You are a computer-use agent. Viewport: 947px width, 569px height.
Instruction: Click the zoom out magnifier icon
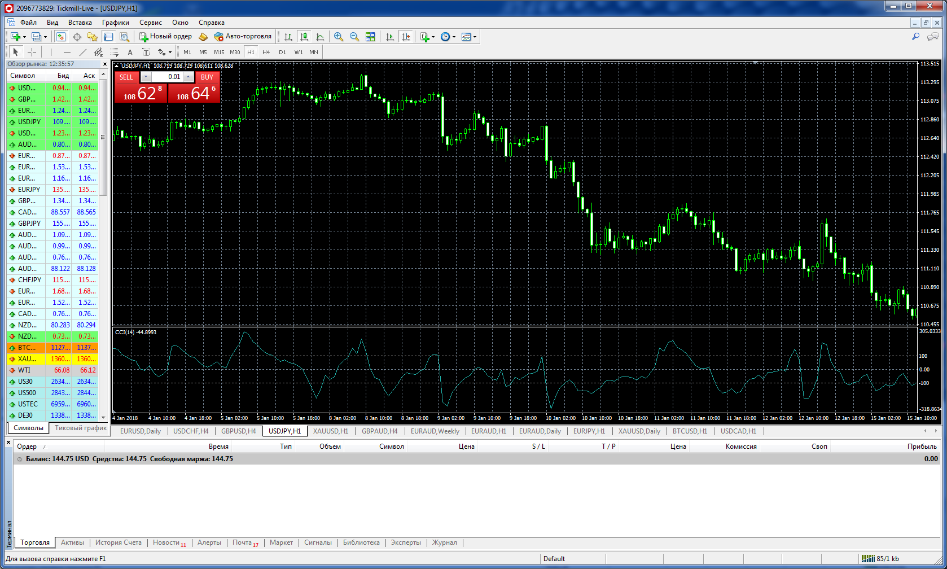click(354, 37)
